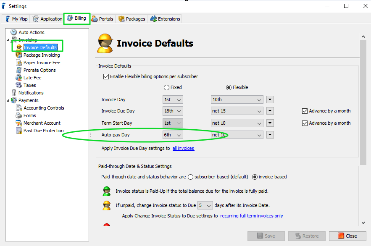Image resolution: width=371 pixels, height=246 pixels.
Task: Click arrow button beside flexible Invoice Day
Action: [270, 99]
